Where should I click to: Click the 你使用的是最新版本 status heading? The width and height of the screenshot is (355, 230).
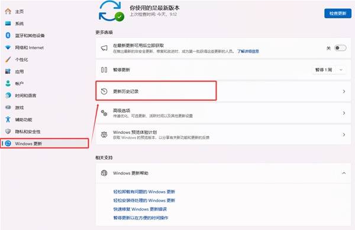click(154, 8)
